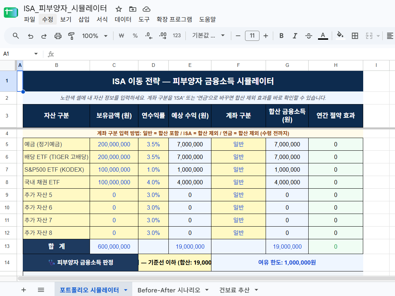Select column C header
Screen dimensions: 395x296
[x=114, y=65]
